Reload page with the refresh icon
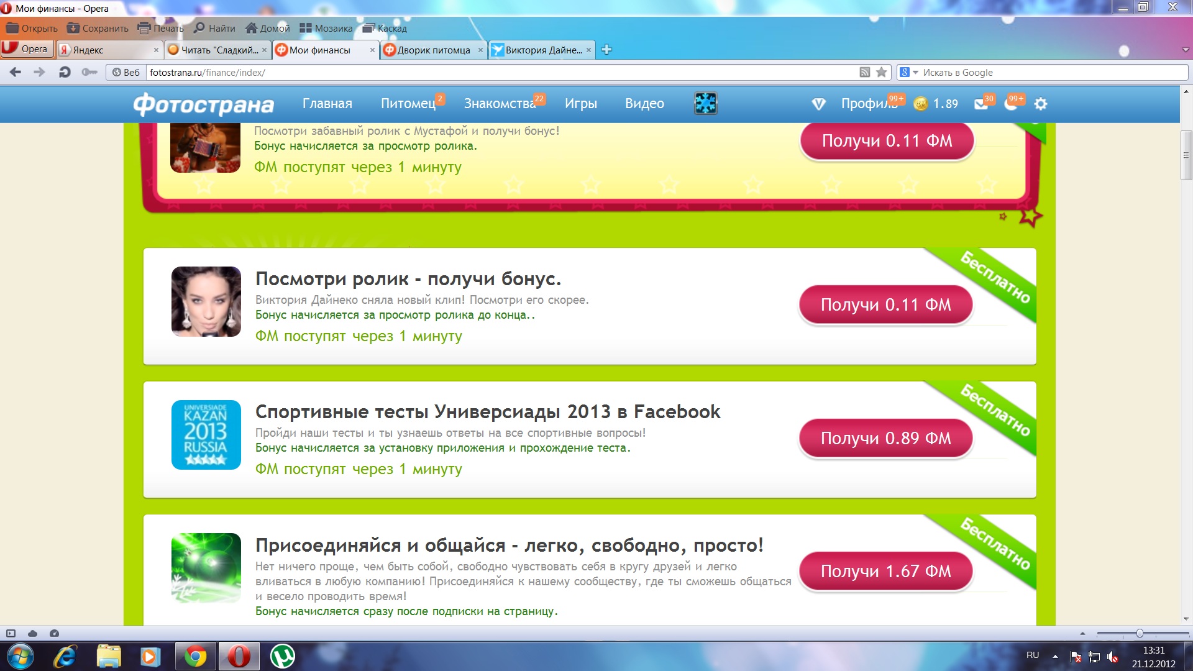1193x671 pixels. (x=64, y=73)
